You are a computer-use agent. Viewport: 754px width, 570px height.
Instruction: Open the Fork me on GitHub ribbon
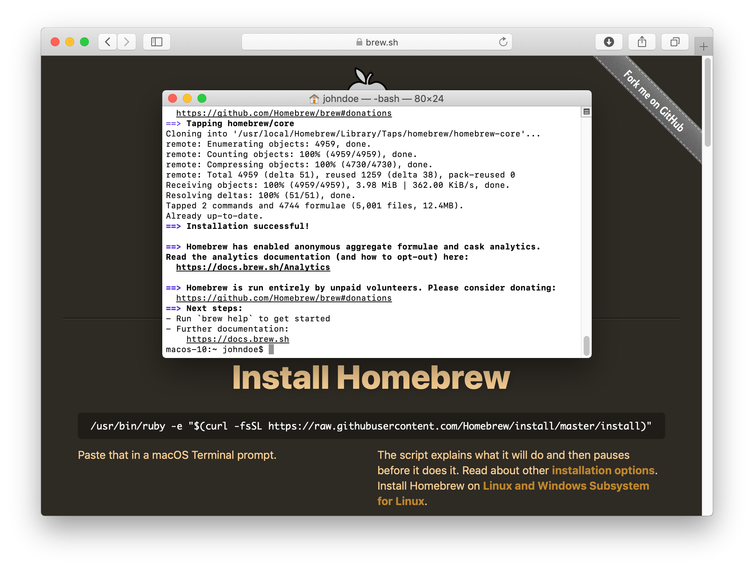[653, 101]
